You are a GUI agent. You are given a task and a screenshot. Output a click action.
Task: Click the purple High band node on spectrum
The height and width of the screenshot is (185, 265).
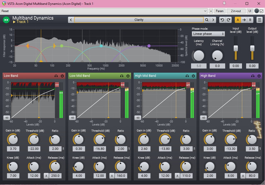149,46
